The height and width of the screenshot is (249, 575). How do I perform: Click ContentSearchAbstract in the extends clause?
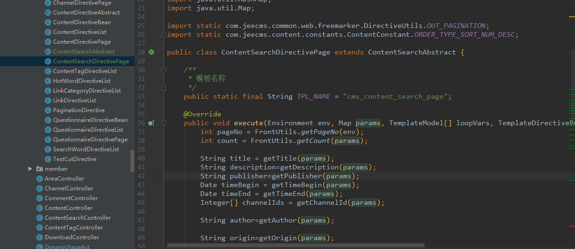click(x=411, y=52)
